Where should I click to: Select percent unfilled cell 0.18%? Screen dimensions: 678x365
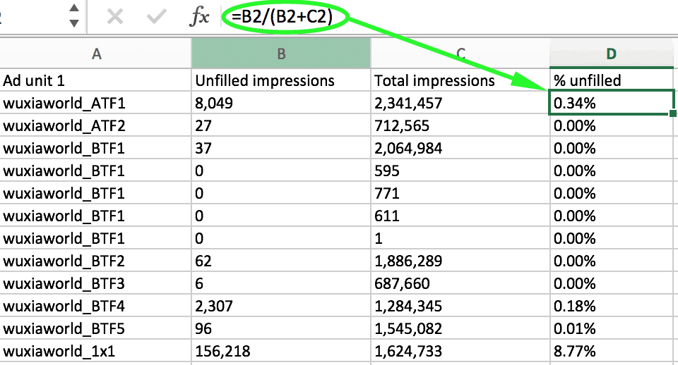(612, 306)
